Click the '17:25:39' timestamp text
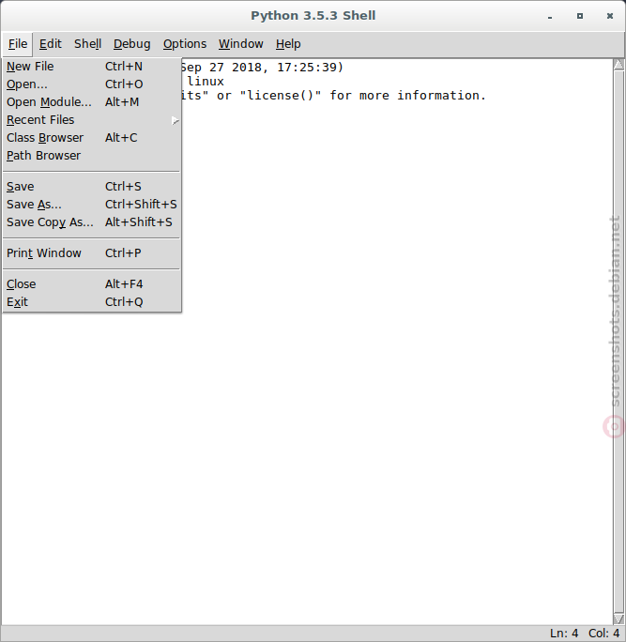Screen dimensions: 626x642 tap(307, 68)
